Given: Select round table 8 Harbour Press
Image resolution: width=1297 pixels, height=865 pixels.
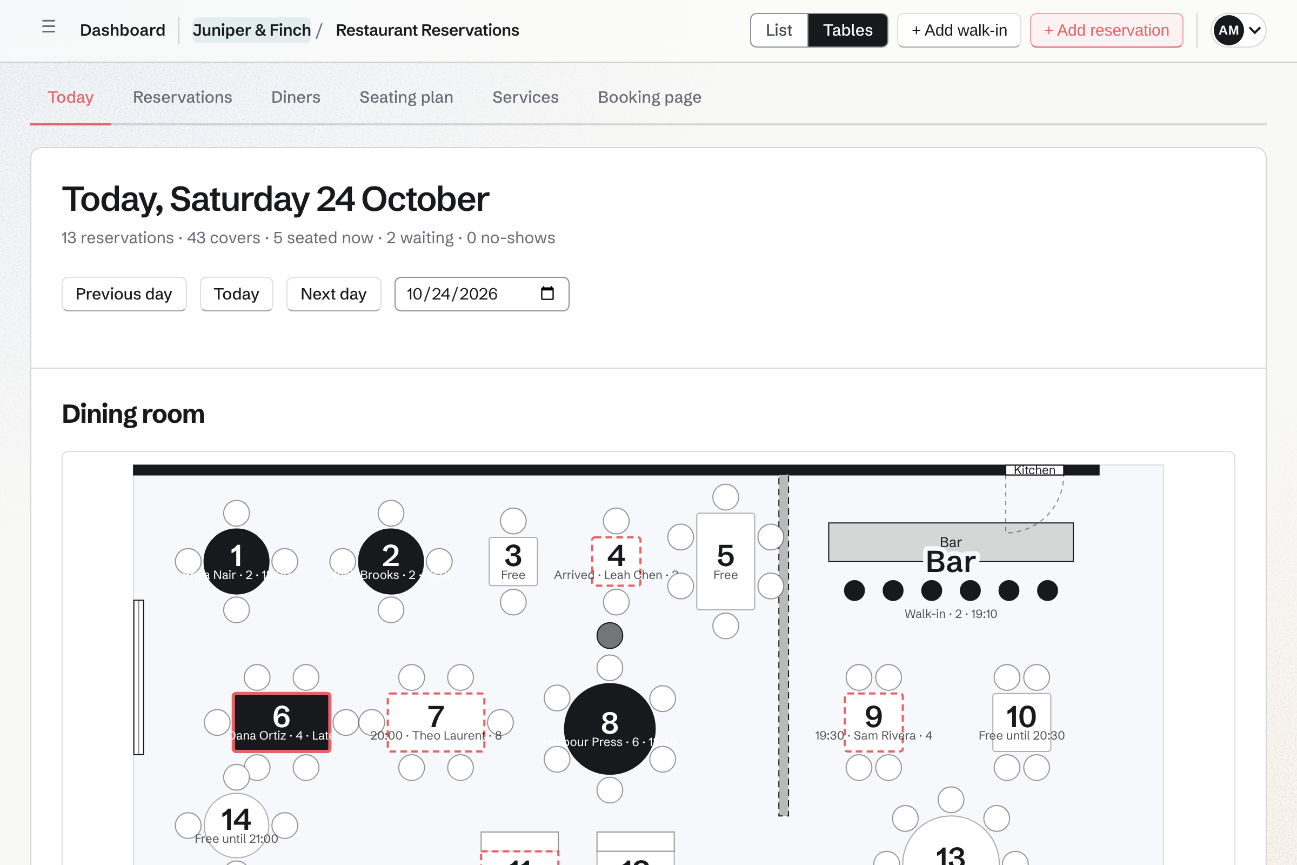Looking at the screenshot, I should tap(610, 729).
